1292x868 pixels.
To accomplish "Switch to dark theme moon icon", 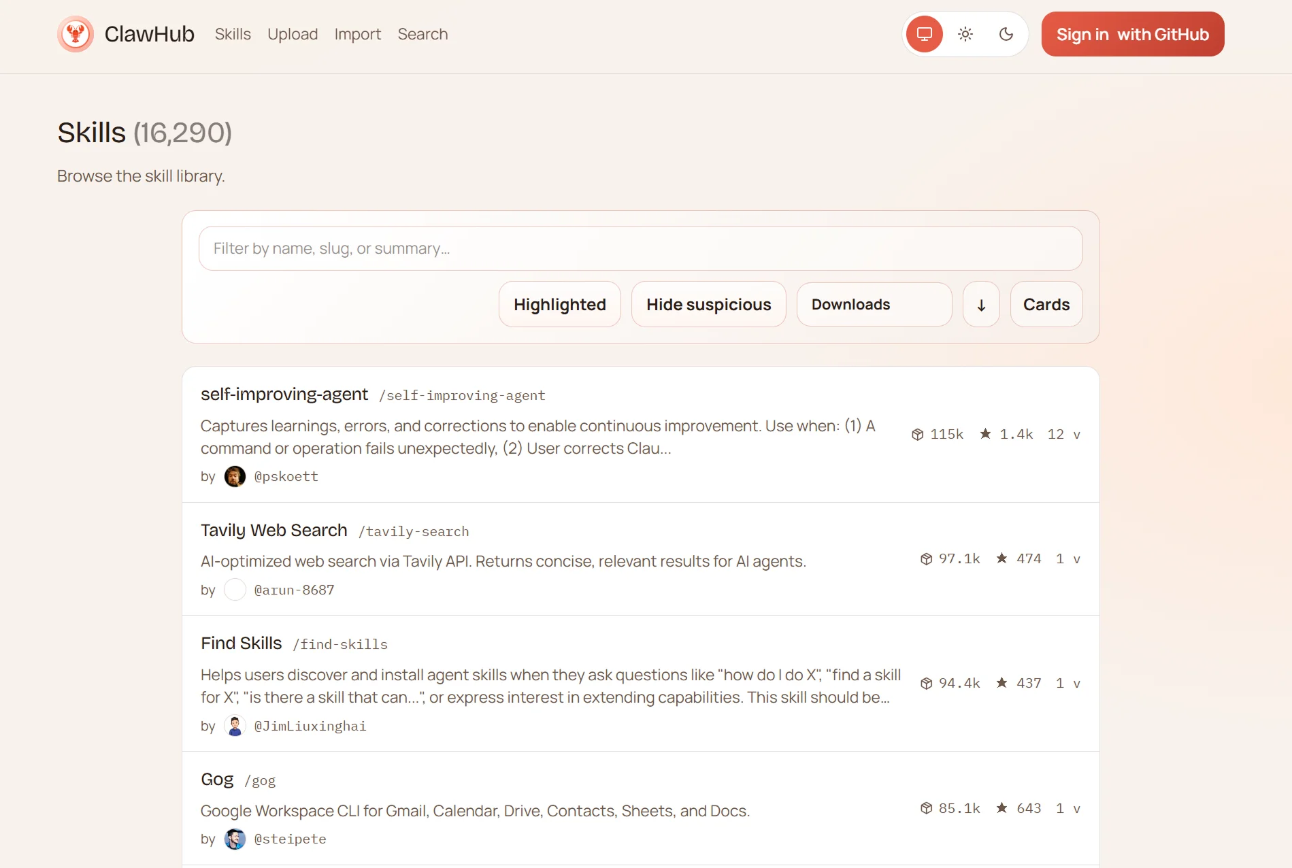I will point(1006,34).
